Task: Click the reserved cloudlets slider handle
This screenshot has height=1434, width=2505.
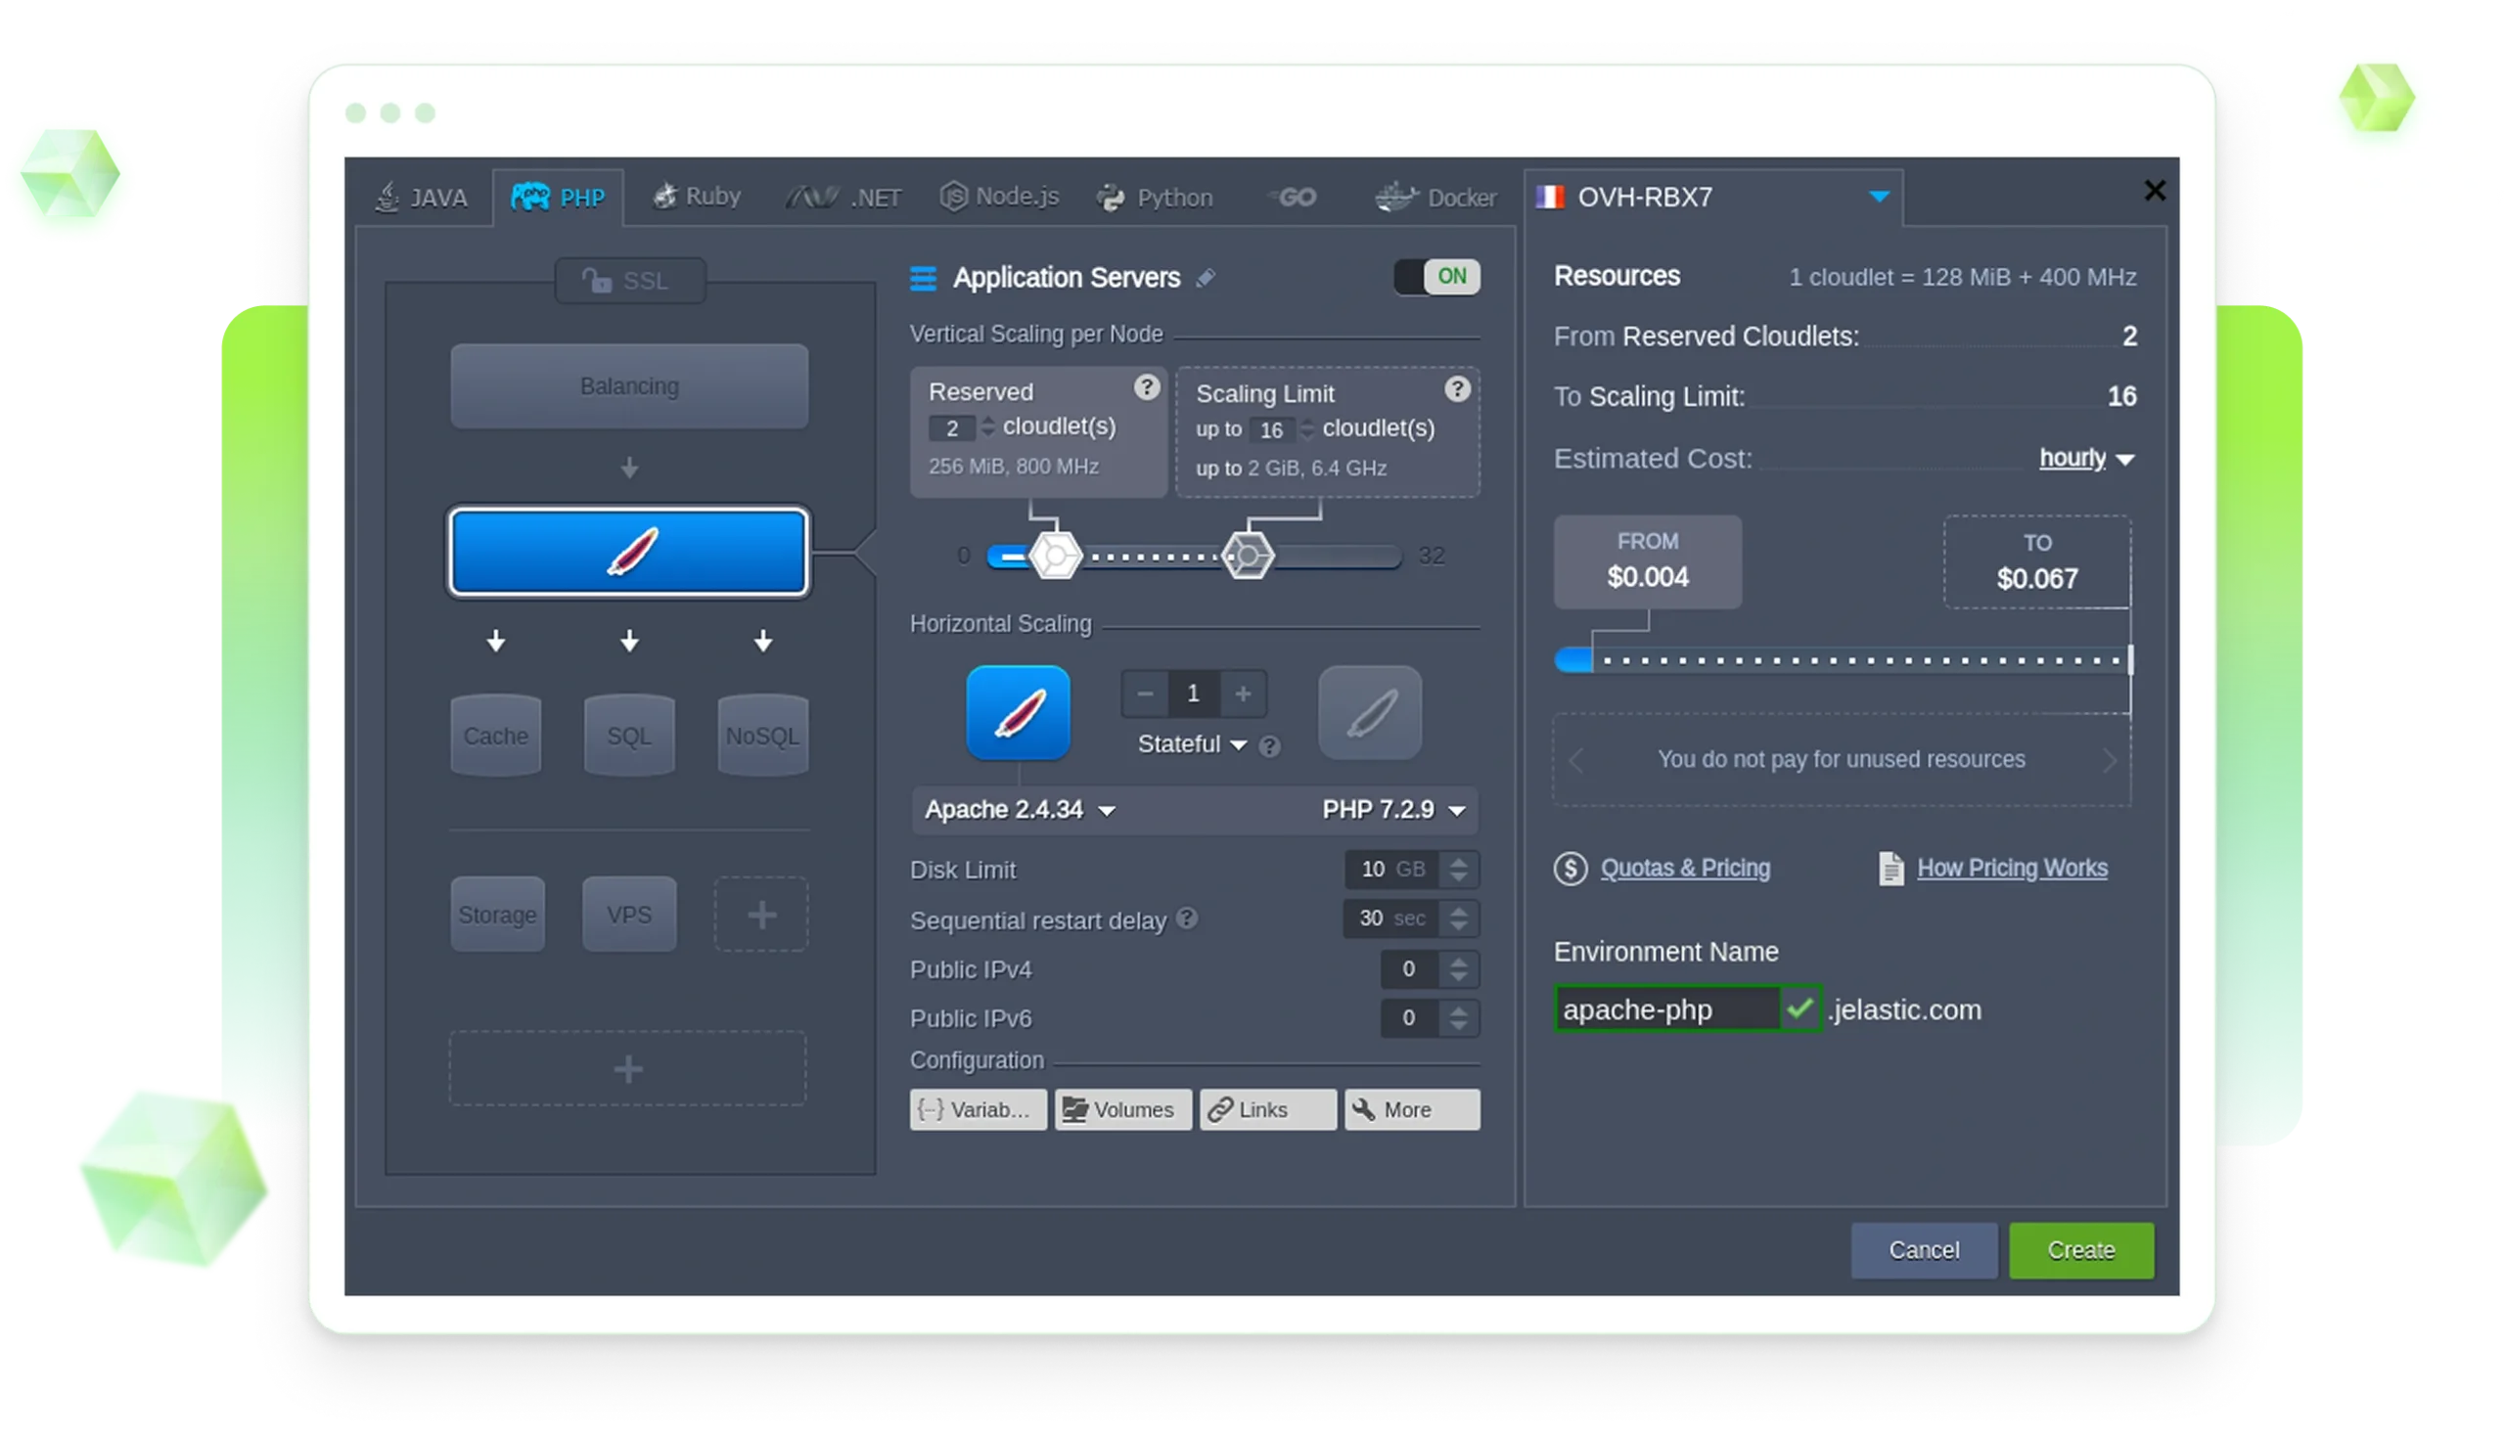Action: pyautogui.click(x=1055, y=557)
